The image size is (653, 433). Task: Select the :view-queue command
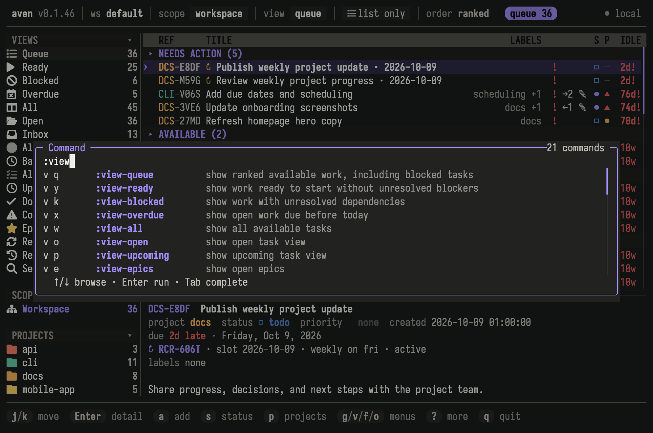pyautogui.click(x=321, y=175)
